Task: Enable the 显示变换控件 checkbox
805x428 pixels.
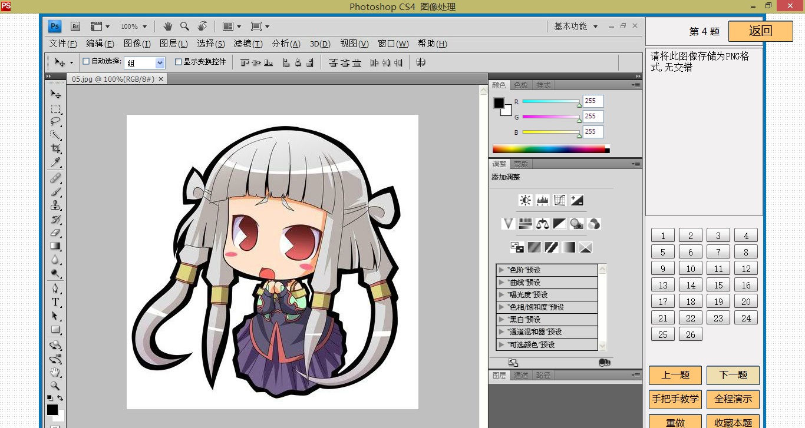Action: tap(178, 61)
